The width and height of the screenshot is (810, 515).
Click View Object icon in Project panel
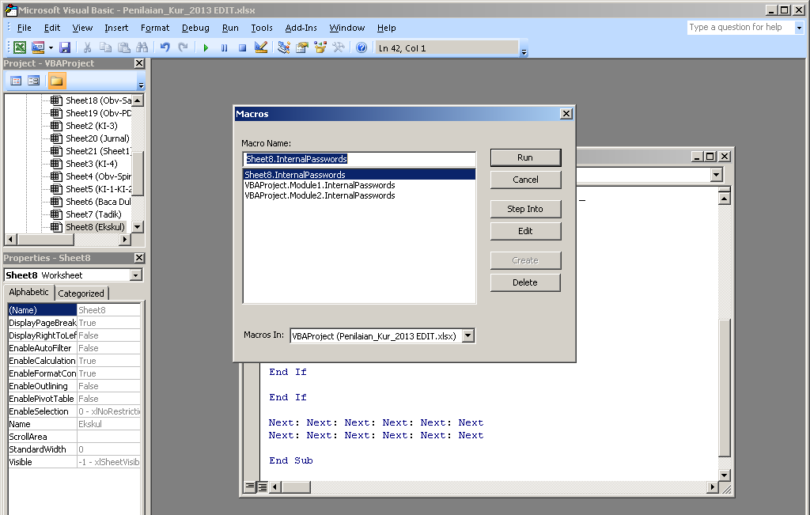[33, 81]
